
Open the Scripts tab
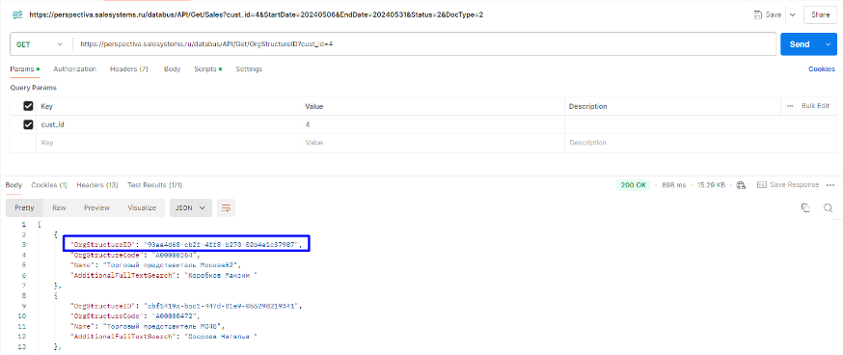[x=208, y=69]
